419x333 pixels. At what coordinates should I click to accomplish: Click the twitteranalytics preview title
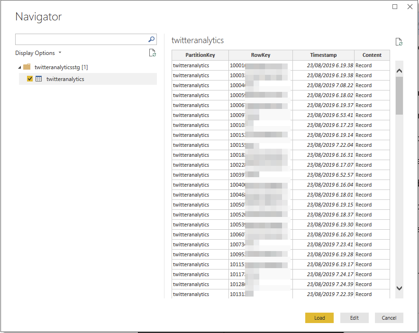198,40
